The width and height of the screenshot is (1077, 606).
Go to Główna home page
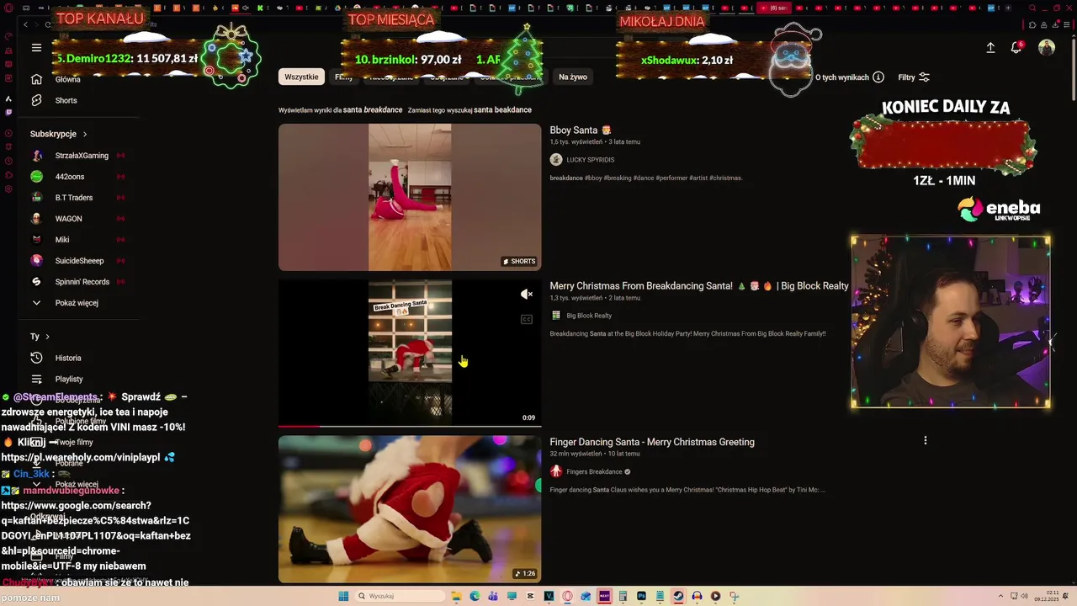67,79
